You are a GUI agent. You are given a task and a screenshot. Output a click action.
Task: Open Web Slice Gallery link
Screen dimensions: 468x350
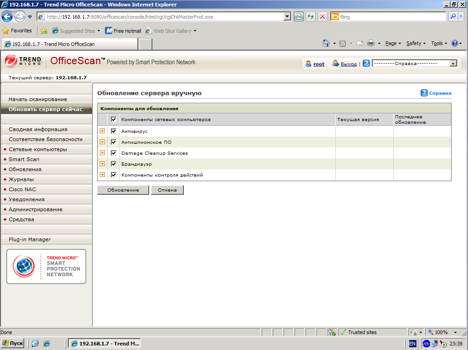[x=171, y=30]
